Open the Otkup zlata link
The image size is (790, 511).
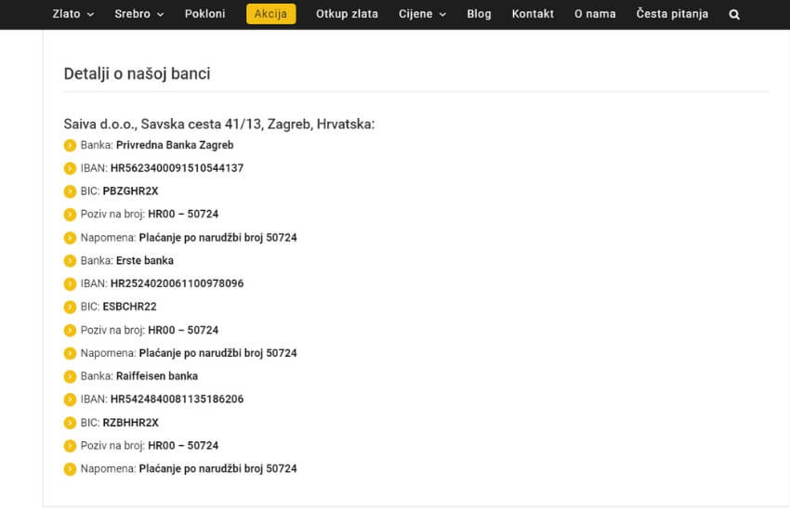tap(347, 14)
